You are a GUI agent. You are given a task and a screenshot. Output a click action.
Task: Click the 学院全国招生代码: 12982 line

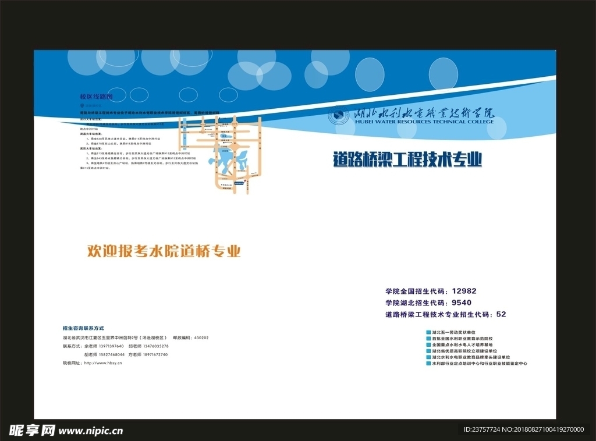pyautogui.click(x=431, y=291)
